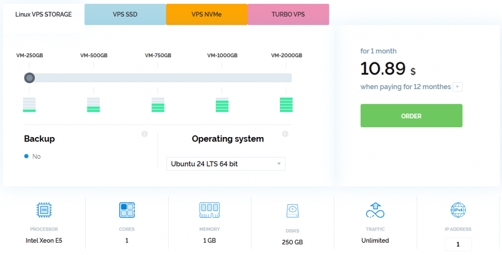Click the MEMORY label
The image size is (502, 255).
coord(209,229)
